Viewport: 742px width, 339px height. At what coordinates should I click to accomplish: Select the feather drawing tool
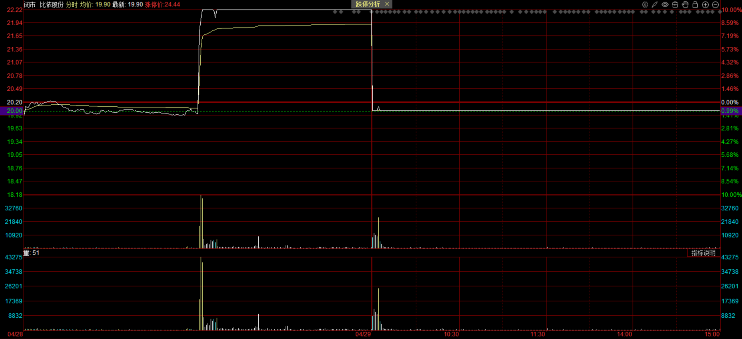pyautogui.click(x=655, y=5)
